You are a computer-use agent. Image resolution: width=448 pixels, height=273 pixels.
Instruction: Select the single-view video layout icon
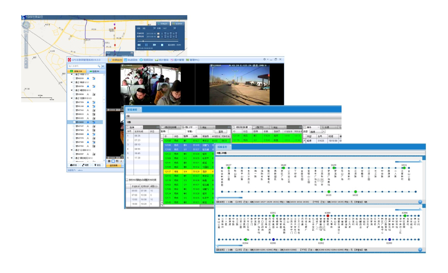click(x=109, y=161)
